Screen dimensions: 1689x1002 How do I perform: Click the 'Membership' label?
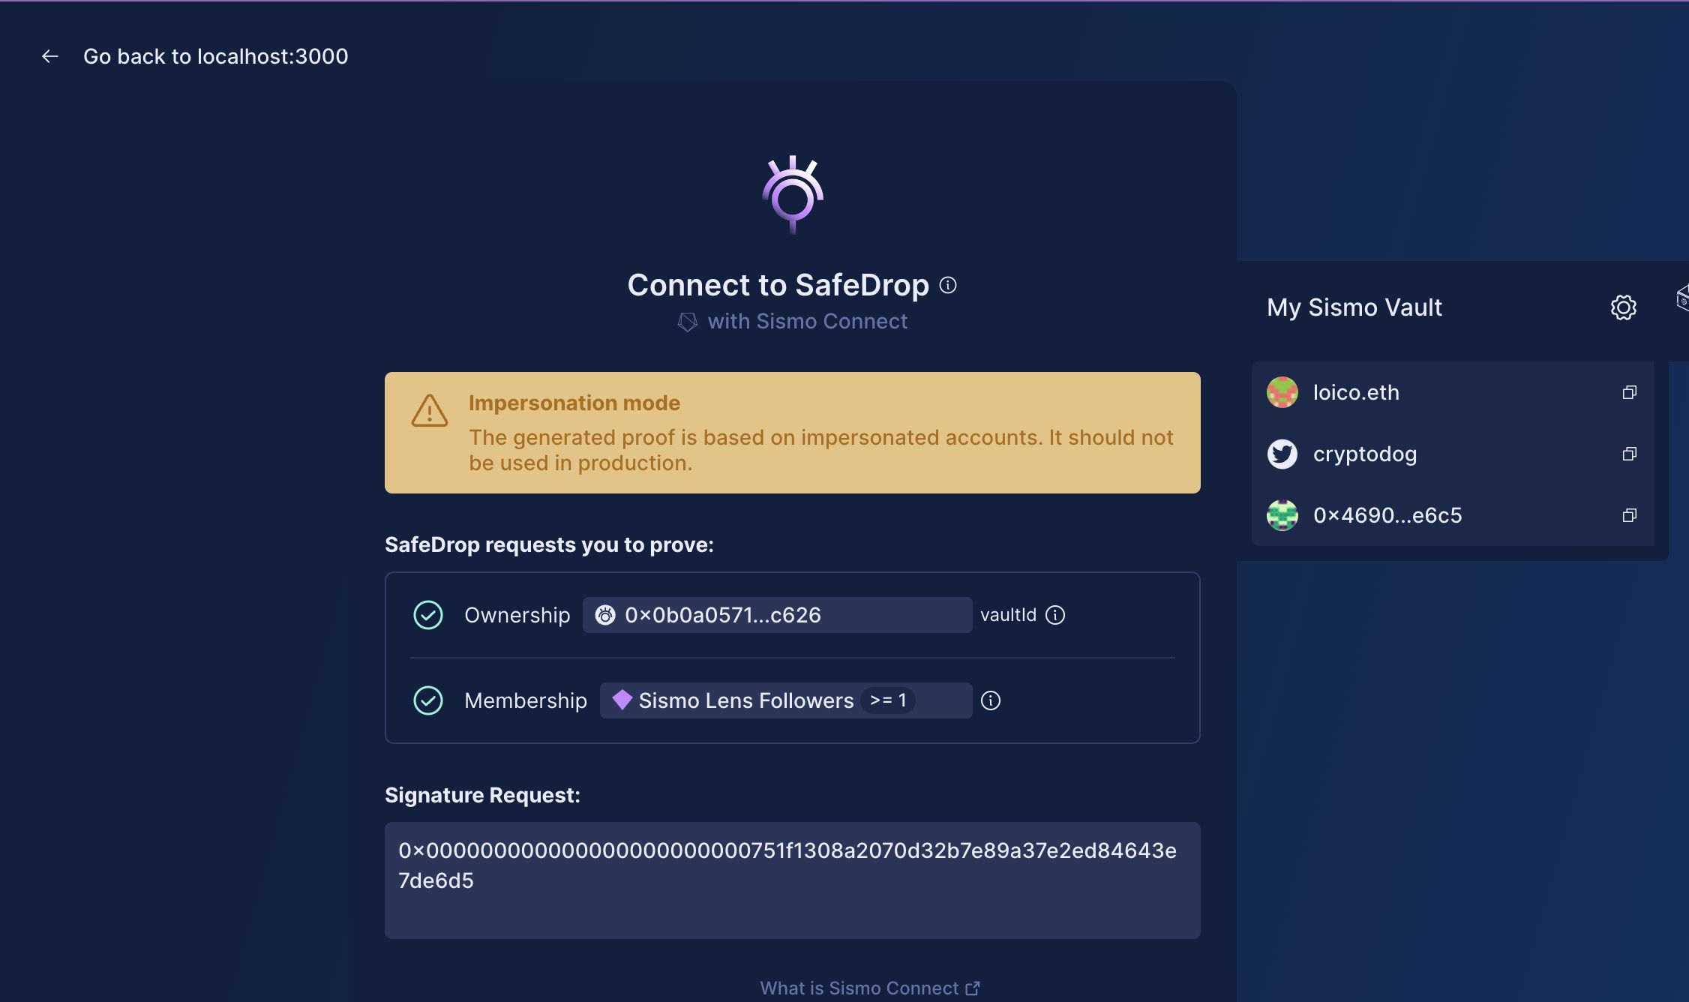526,700
